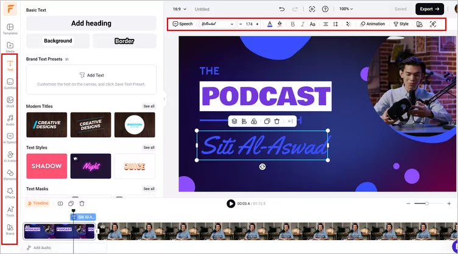Image resolution: width=458 pixels, height=254 pixels.
Task: Undo the last action
Action: click(x=281, y=9)
